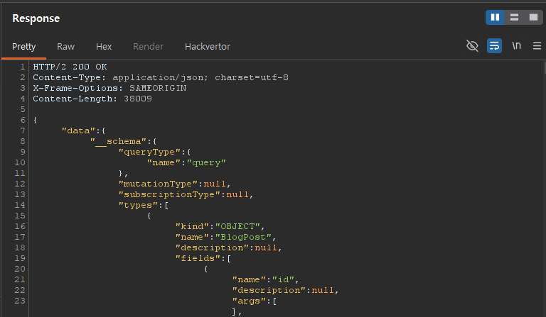The width and height of the screenshot is (546, 317).
Task: Switch to tabbed single-pane layout
Action: click(x=533, y=17)
